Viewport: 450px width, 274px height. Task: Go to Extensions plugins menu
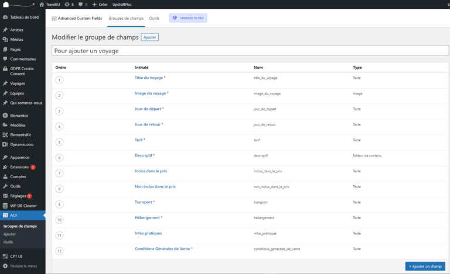click(x=19, y=167)
